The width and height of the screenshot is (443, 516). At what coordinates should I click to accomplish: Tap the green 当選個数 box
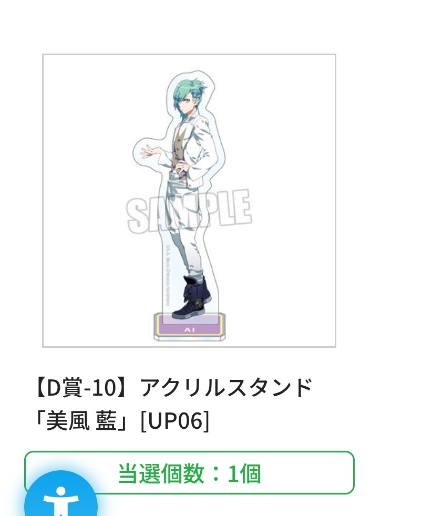point(189,472)
